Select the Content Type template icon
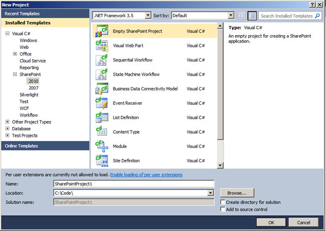 pos(102,132)
